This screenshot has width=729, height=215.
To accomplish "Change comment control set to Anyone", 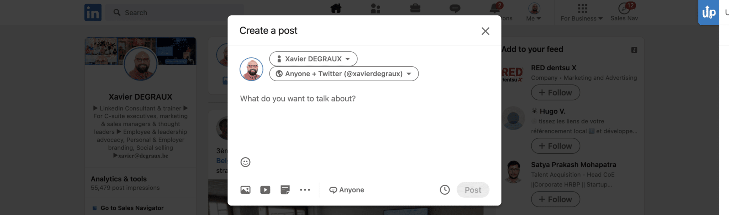I will coord(347,190).
